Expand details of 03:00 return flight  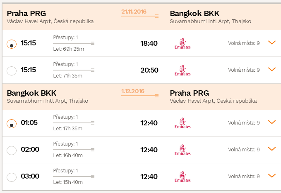tap(271, 176)
